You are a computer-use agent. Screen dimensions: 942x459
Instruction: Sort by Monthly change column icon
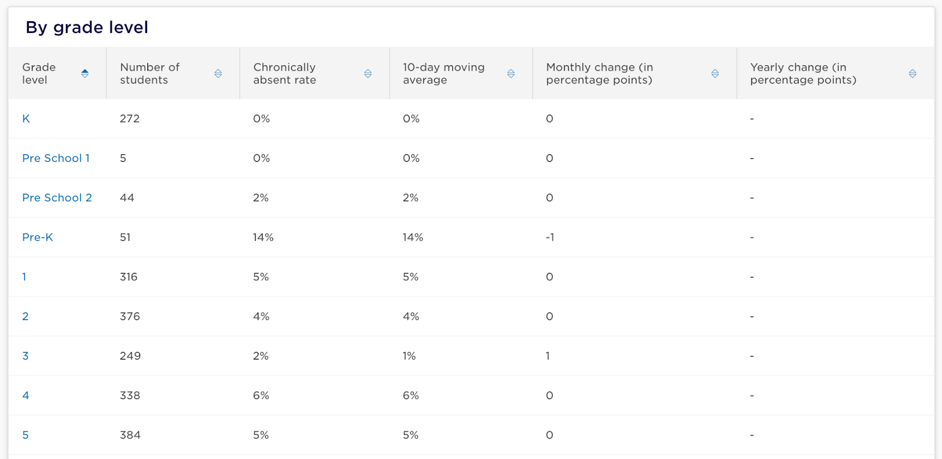[x=715, y=74]
